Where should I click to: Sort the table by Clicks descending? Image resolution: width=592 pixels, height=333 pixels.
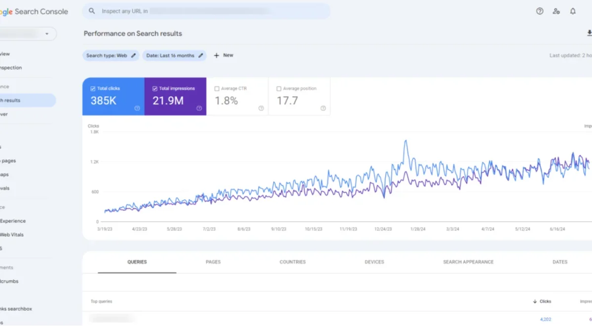click(x=542, y=301)
